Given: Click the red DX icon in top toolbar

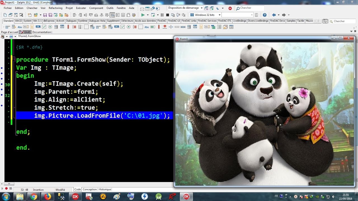Looking at the screenshot, I should (230, 8).
